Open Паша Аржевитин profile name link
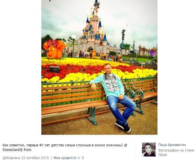195x162 pixels. pyautogui.click(x=172, y=145)
